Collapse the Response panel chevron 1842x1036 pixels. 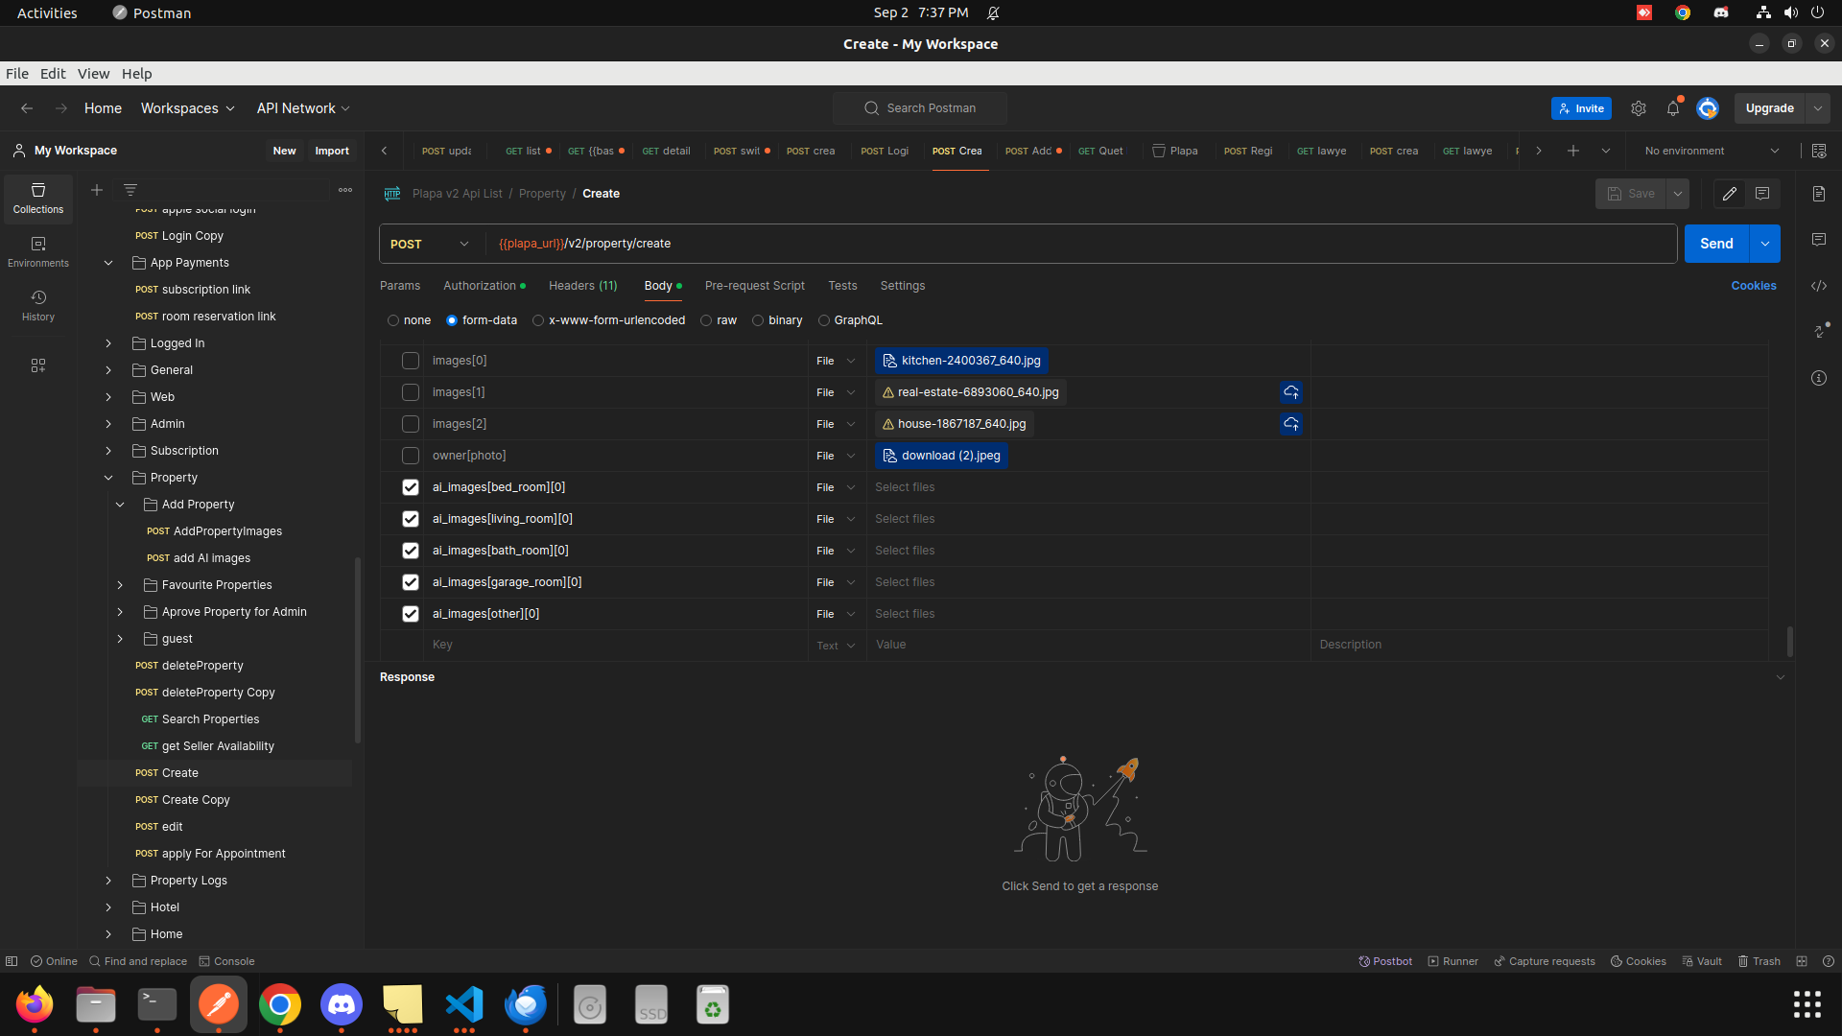[x=1781, y=677]
